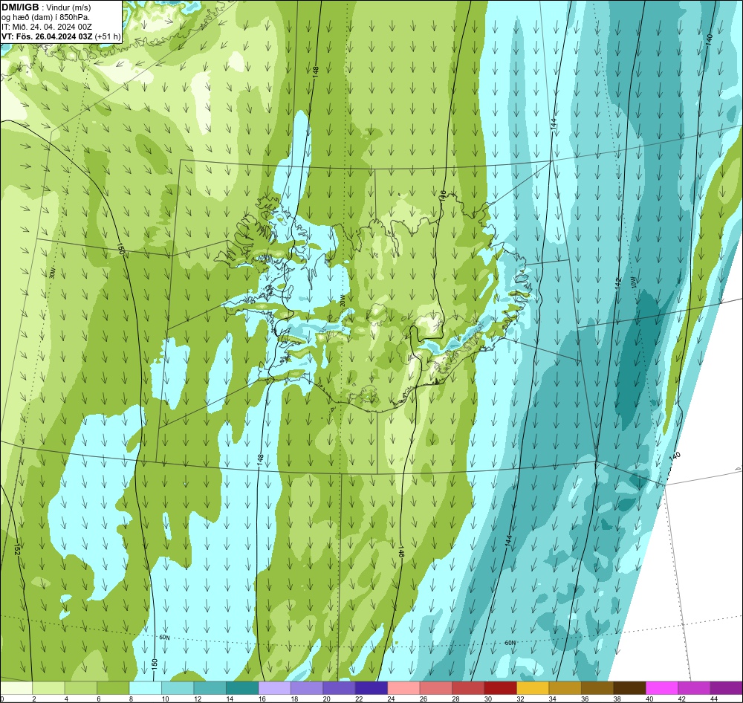The width and height of the screenshot is (743, 703).
Task: Click the '146' contour label south of Iceland
Action: pyautogui.click(x=401, y=551)
